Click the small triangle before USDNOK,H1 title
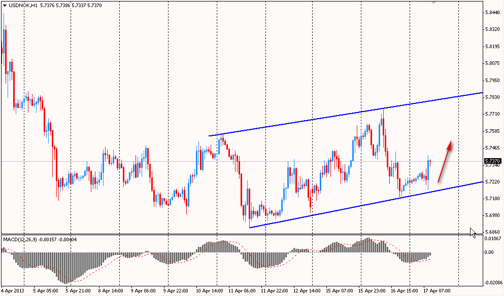The height and width of the screenshot is (296, 504). [4, 6]
